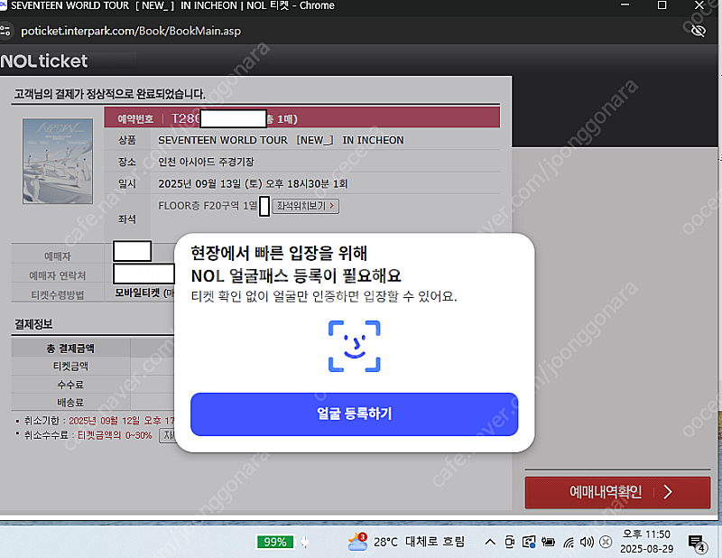Image resolution: width=722 pixels, height=558 pixels.
Task: Close the Chrome window
Action: (699, 5)
